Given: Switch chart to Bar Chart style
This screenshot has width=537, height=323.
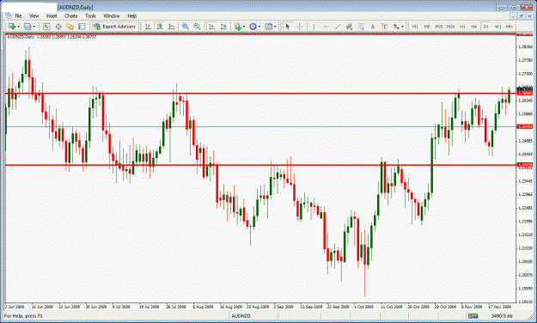Looking at the screenshot, I should coord(148,27).
